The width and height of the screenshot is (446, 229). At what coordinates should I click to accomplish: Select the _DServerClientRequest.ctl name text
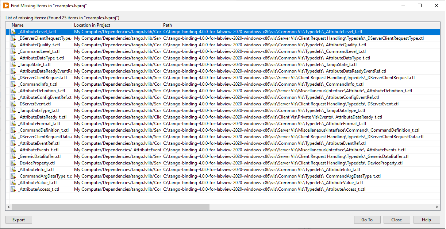click(42, 78)
